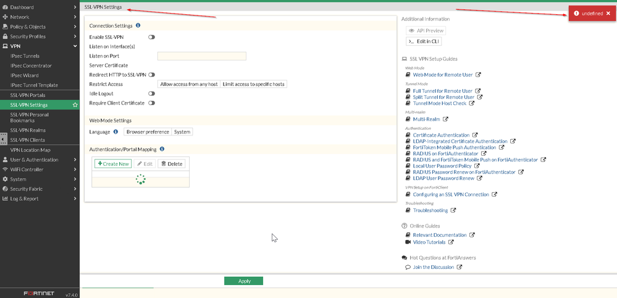Select Browser preference language option

(148, 132)
